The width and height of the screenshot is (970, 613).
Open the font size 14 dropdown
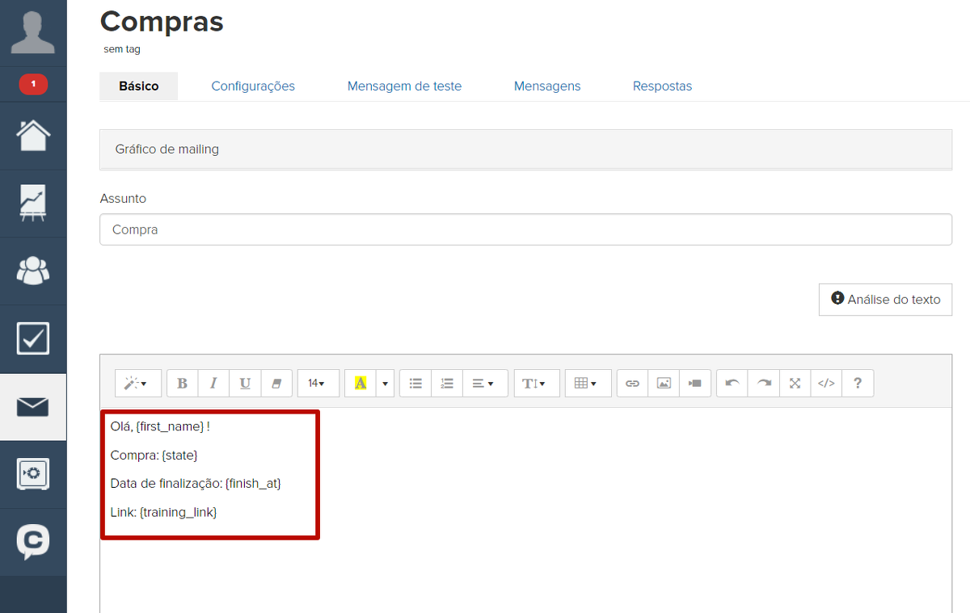pyautogui.click(x=317, y=384)
